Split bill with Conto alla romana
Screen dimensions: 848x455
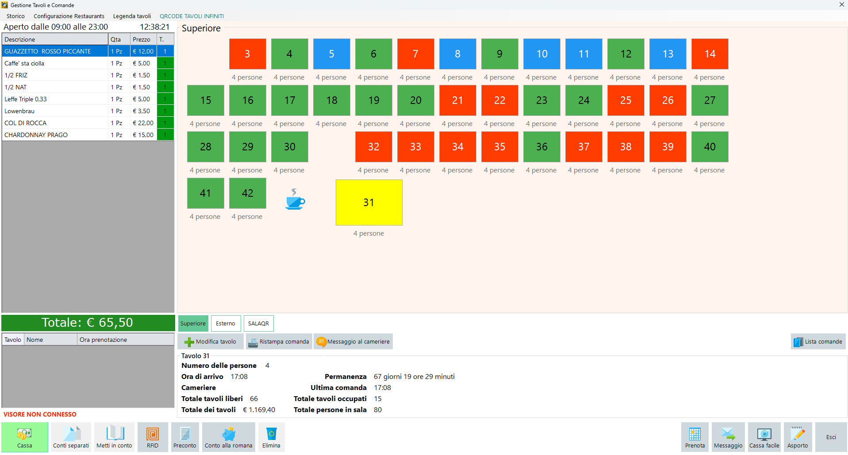pyautogui.click(x=228, y=437)
